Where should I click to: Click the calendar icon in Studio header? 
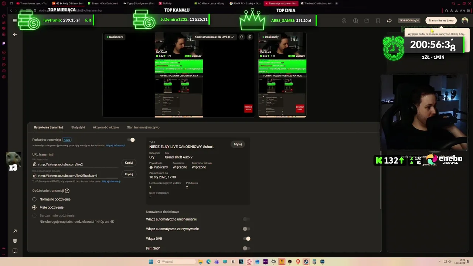pyautogui.click(x=367, y=21)
